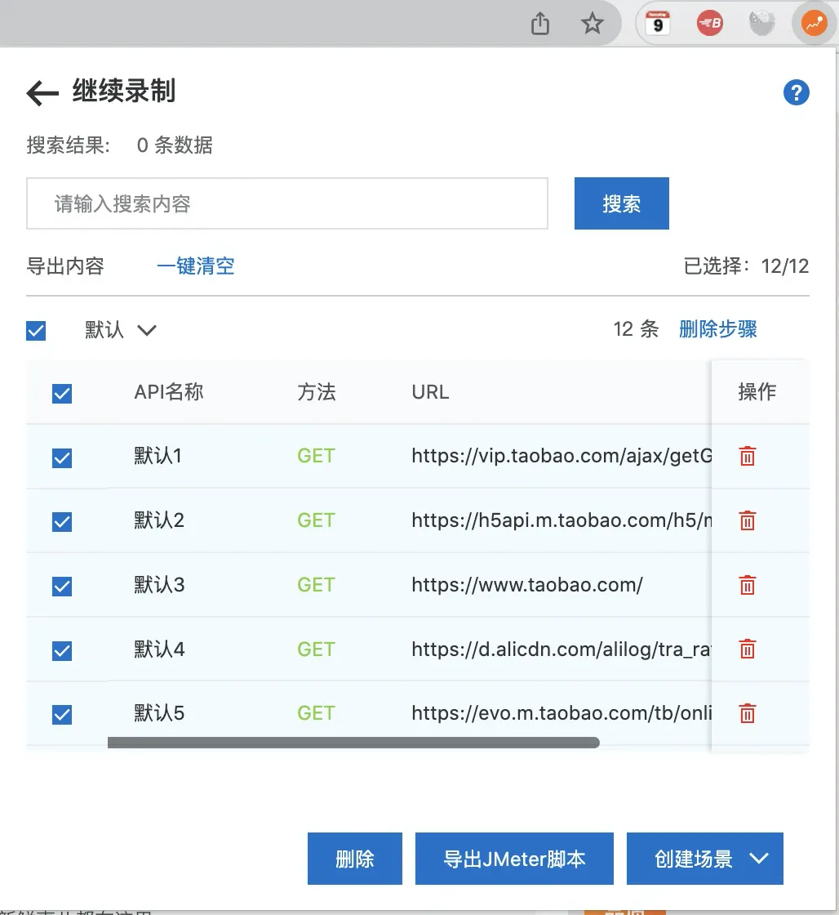Viewport: 839px width, 915px height.
Task: Click 导出JMeter脚本 button
Action: click(514, 859)
